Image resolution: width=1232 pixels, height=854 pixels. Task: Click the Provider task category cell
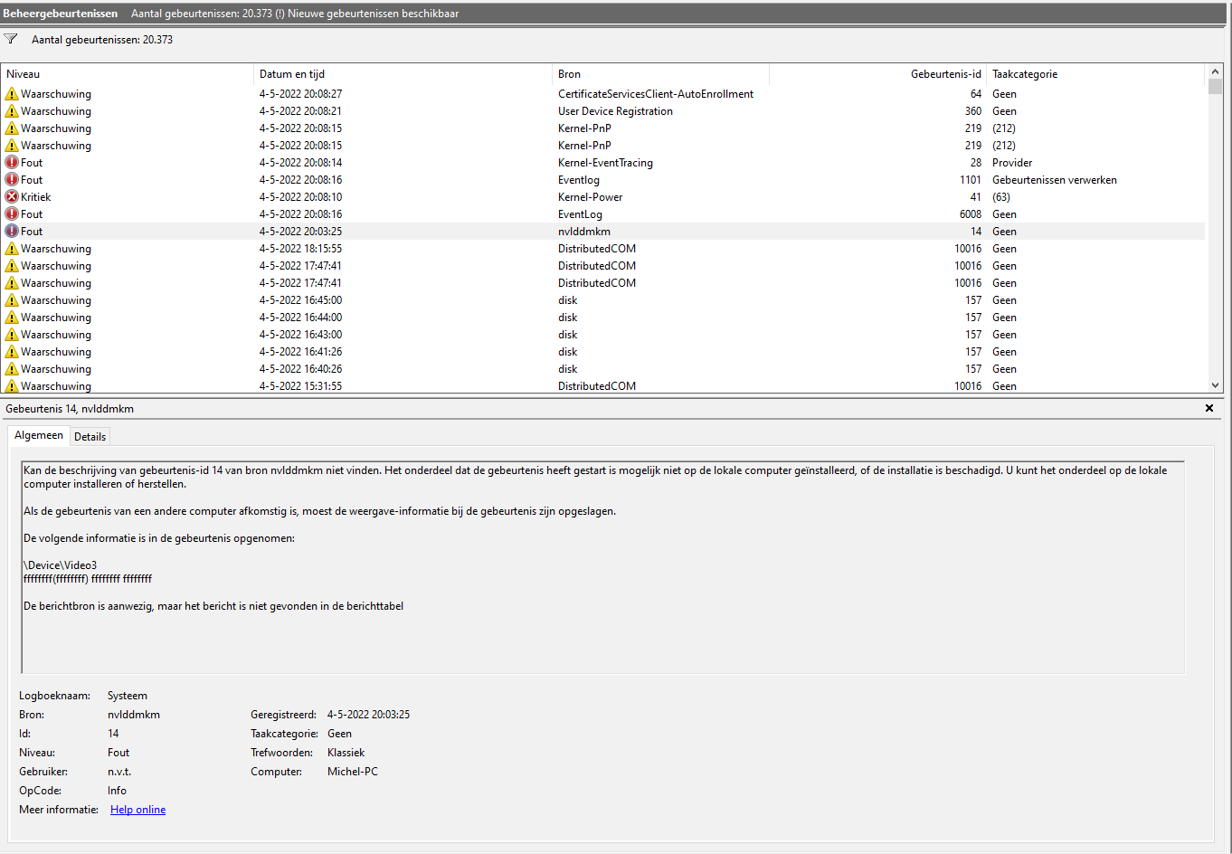pos(1012,163)
